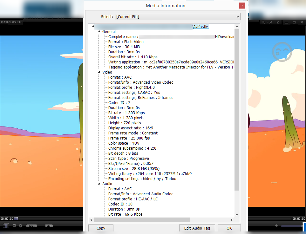The image size is (306, 234).
Task: Select 'Encoding settings : hided / by / Tudou' row
Action: point(142,179)
